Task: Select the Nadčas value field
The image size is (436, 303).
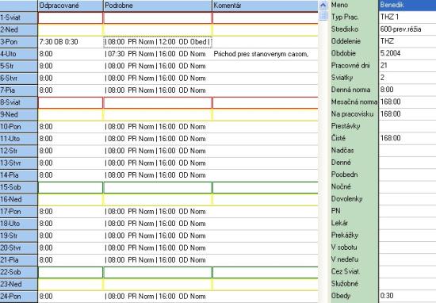Action: (407, 150)
